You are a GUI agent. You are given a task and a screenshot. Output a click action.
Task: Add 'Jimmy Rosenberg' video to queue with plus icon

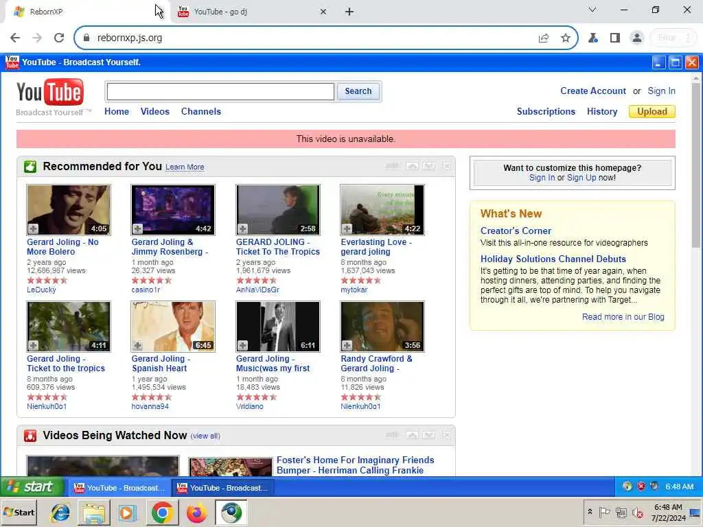click(x=137, y=229)
